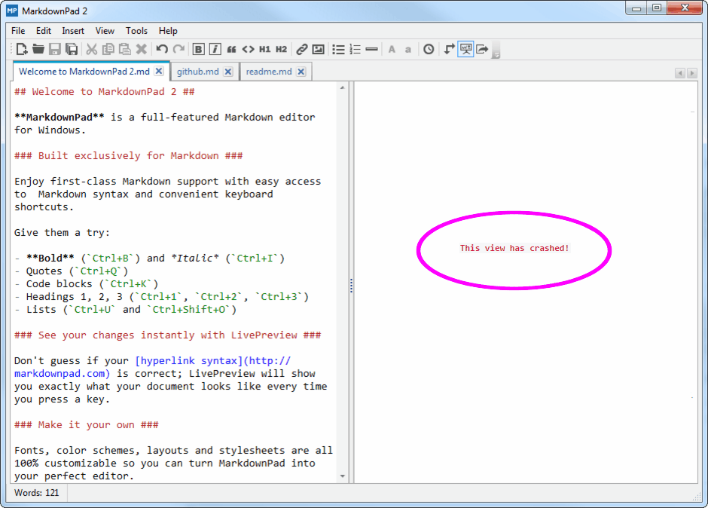Apply Heading 2 with the H2 icon
Viewport: 708px width, 508px height.
click(x=281, y=49)
